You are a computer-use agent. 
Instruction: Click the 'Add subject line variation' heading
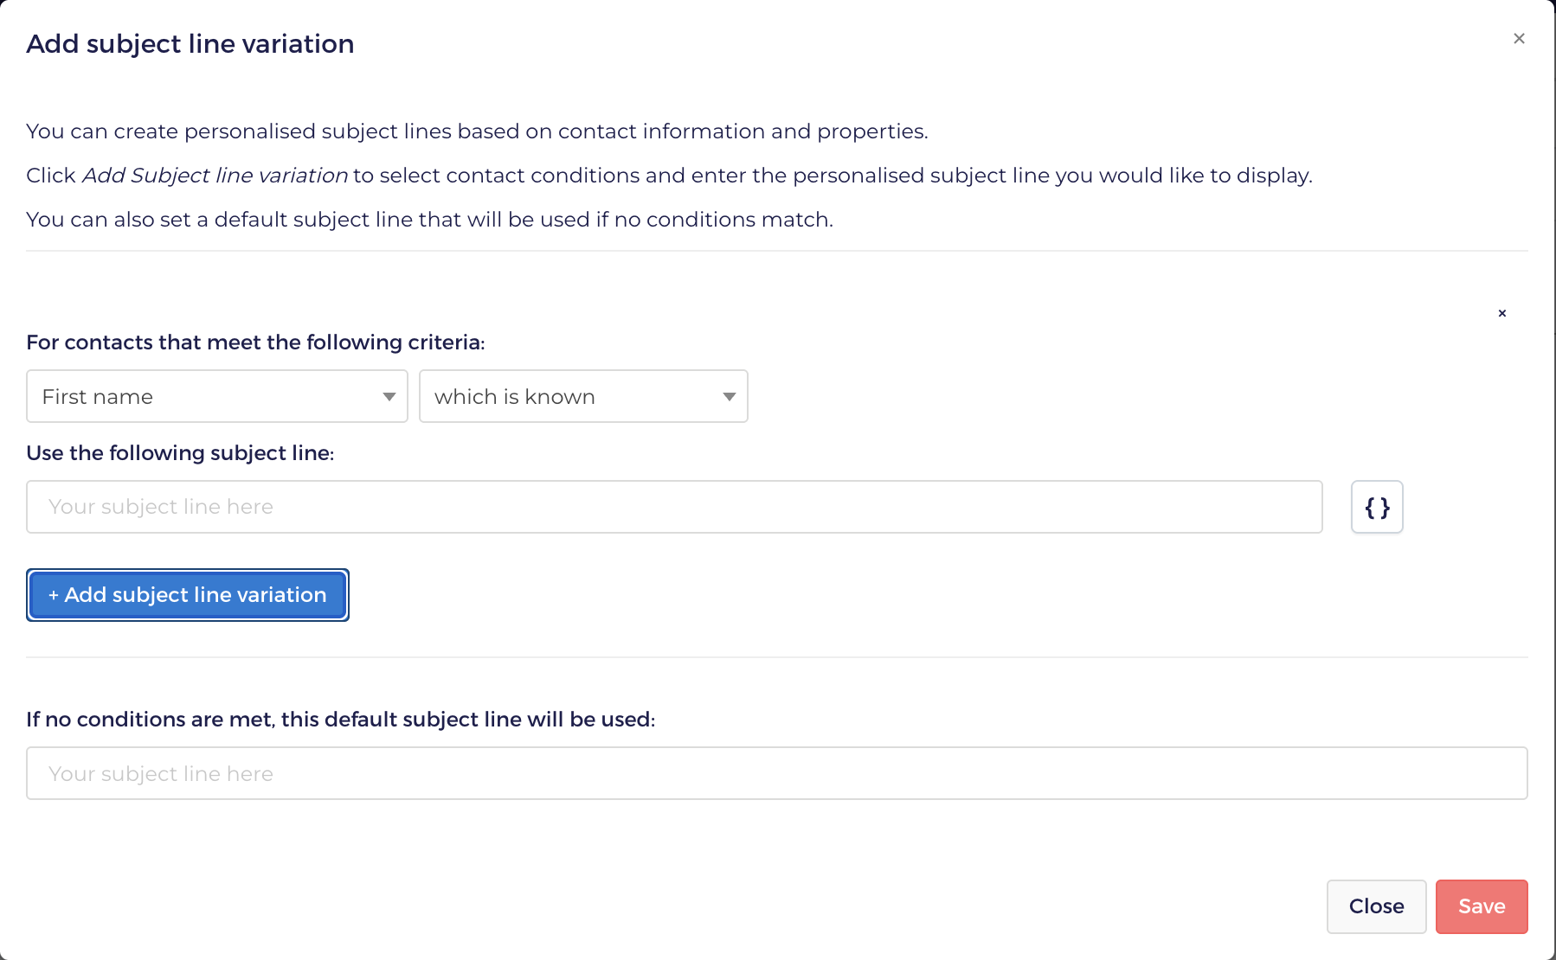190,44
